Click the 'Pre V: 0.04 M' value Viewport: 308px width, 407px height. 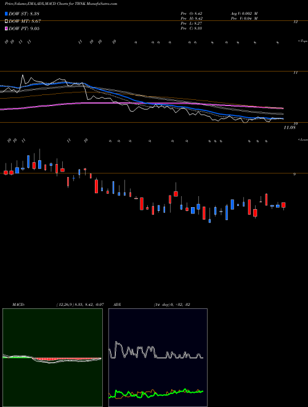coord(244,18)
